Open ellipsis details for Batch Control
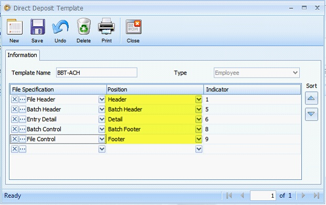326x205 pixels. 23,129
